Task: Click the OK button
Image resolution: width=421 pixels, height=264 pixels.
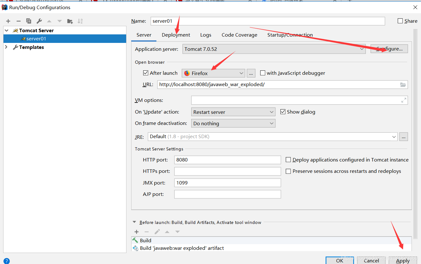Action: tap(340, 261)
